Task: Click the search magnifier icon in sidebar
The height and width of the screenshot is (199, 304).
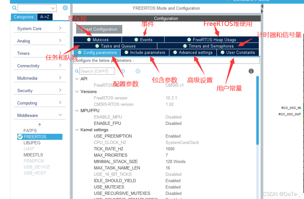Action: [14, 8]
